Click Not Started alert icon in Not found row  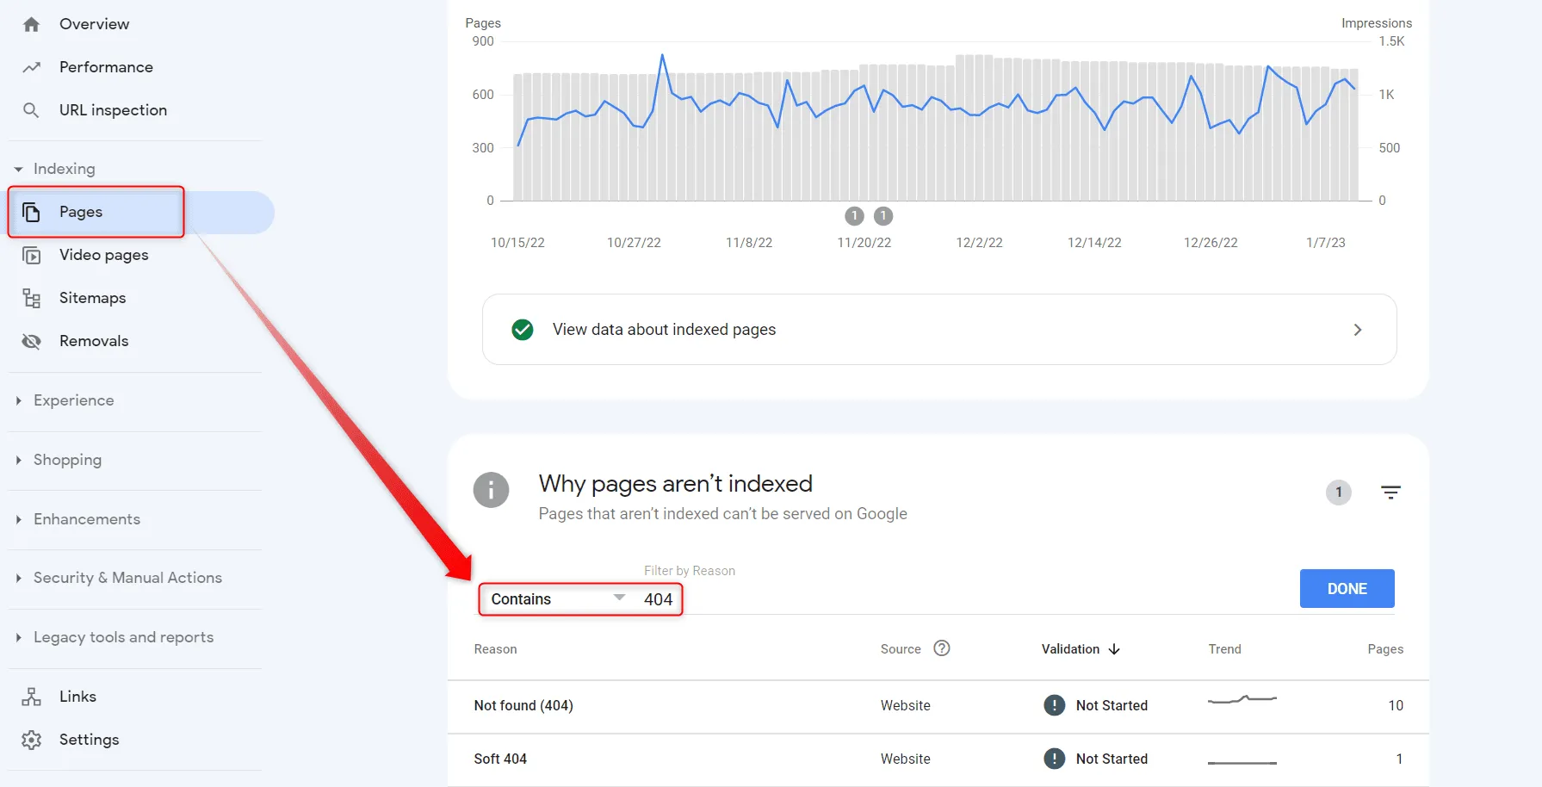1054,705
